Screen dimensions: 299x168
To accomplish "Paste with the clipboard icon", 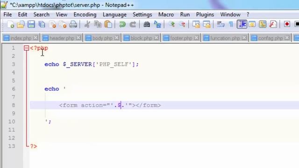I will [108, 24].
